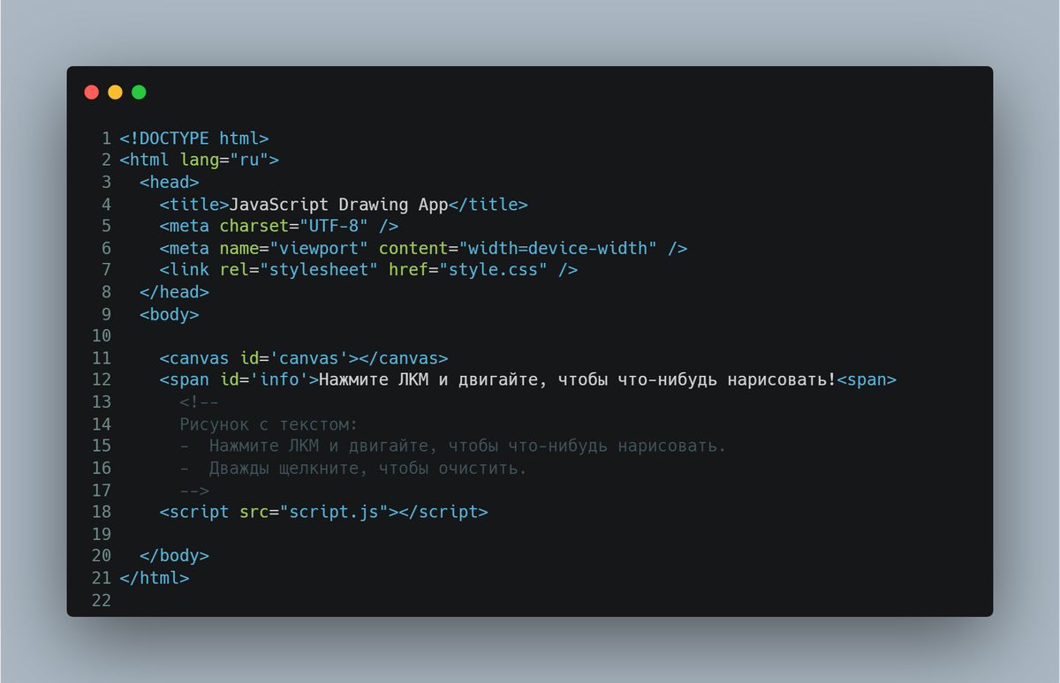This screenshot has width=1060, height=683.
Task: Click the opening body tag on line 9
Action: pos(170,314)
